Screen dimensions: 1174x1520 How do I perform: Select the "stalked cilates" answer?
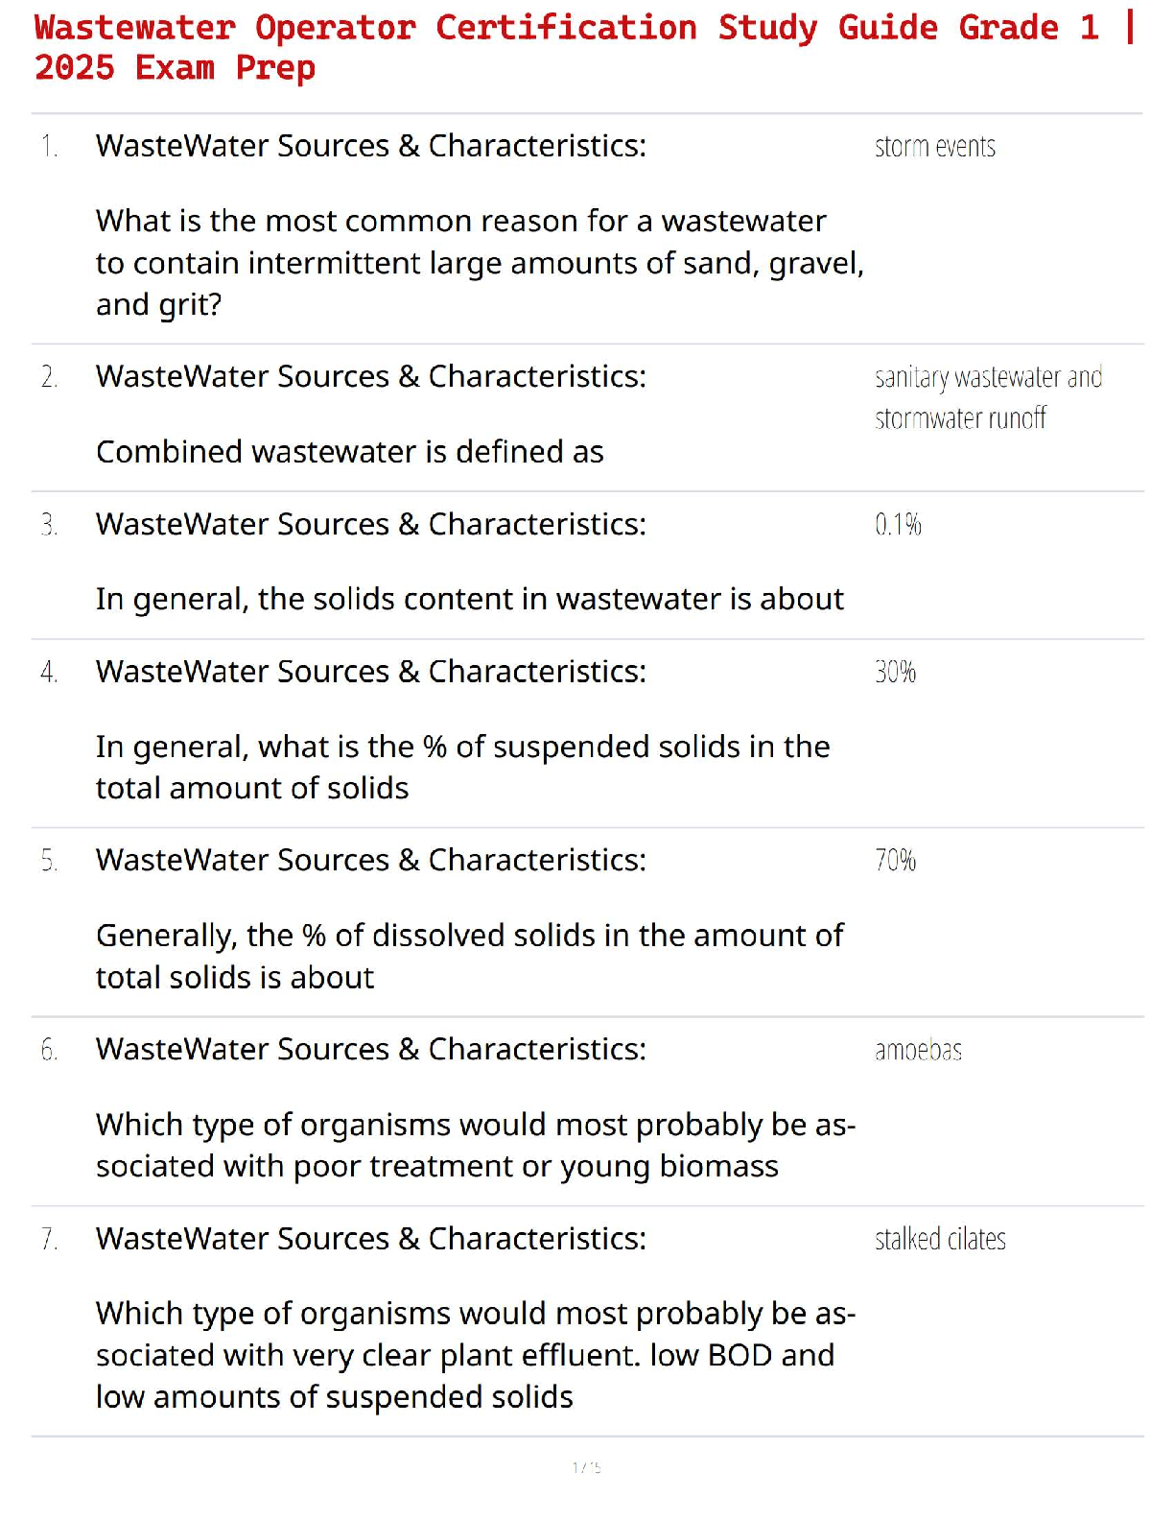click(x=940, y=1239)
